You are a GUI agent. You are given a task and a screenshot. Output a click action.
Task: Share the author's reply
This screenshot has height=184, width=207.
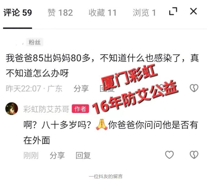pos(57,155)
